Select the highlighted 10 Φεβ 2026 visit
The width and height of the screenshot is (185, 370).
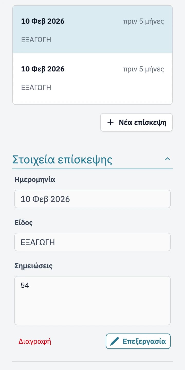(x=92, y=29)
